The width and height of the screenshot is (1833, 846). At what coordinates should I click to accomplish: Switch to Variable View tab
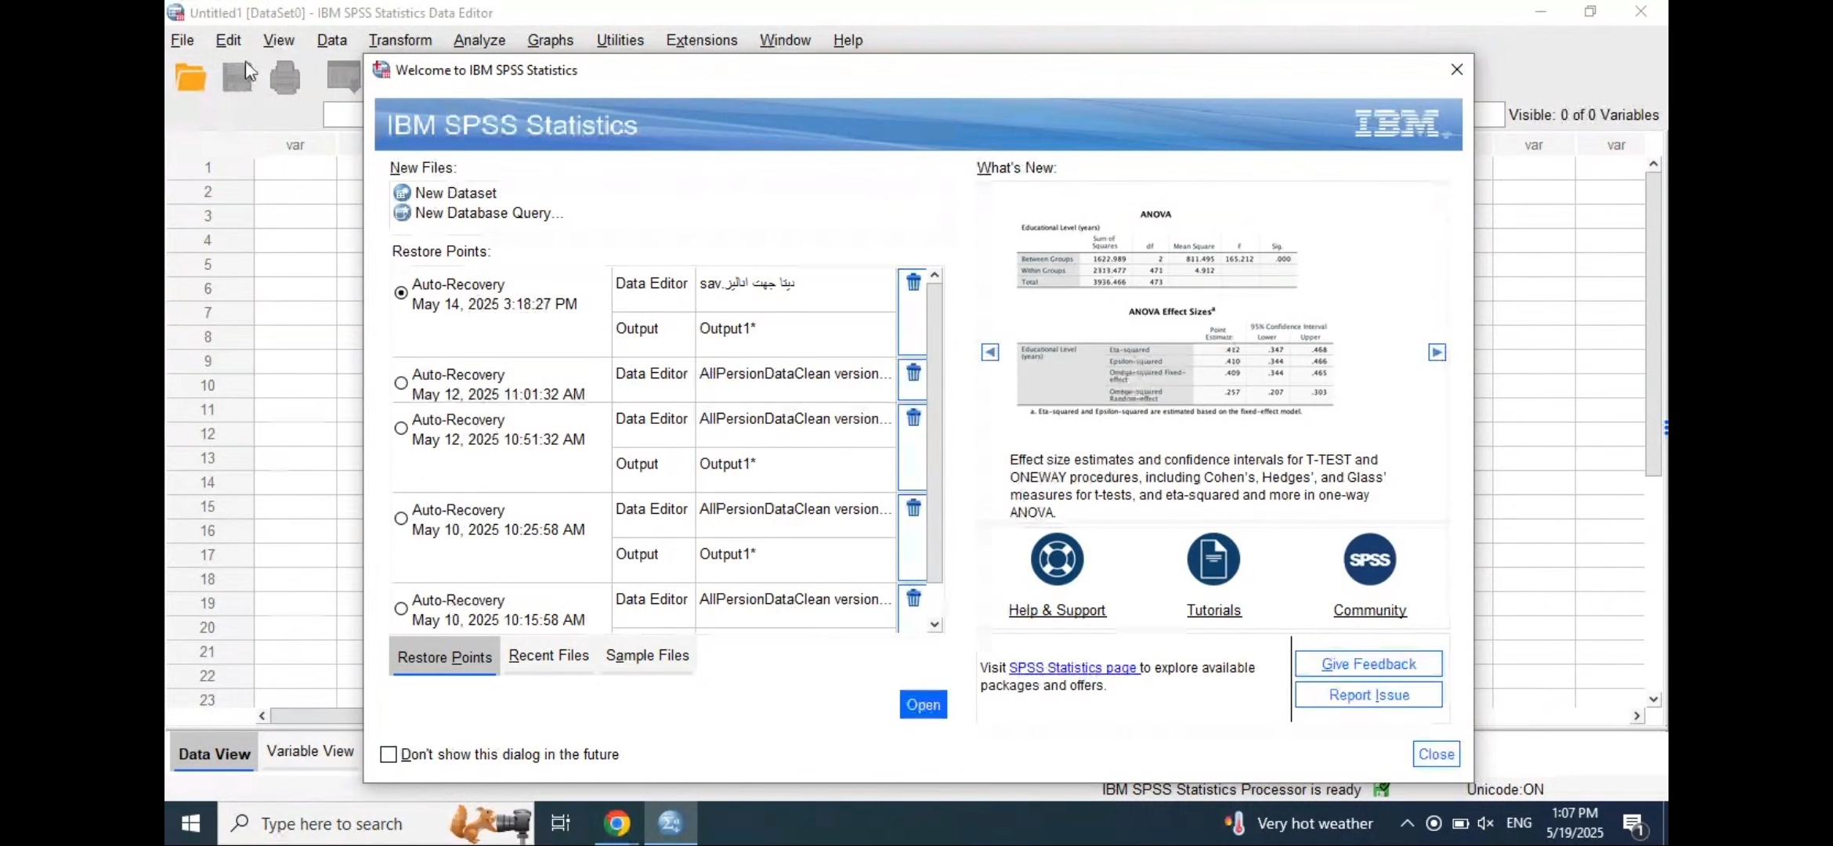click(x=310, y=751)
